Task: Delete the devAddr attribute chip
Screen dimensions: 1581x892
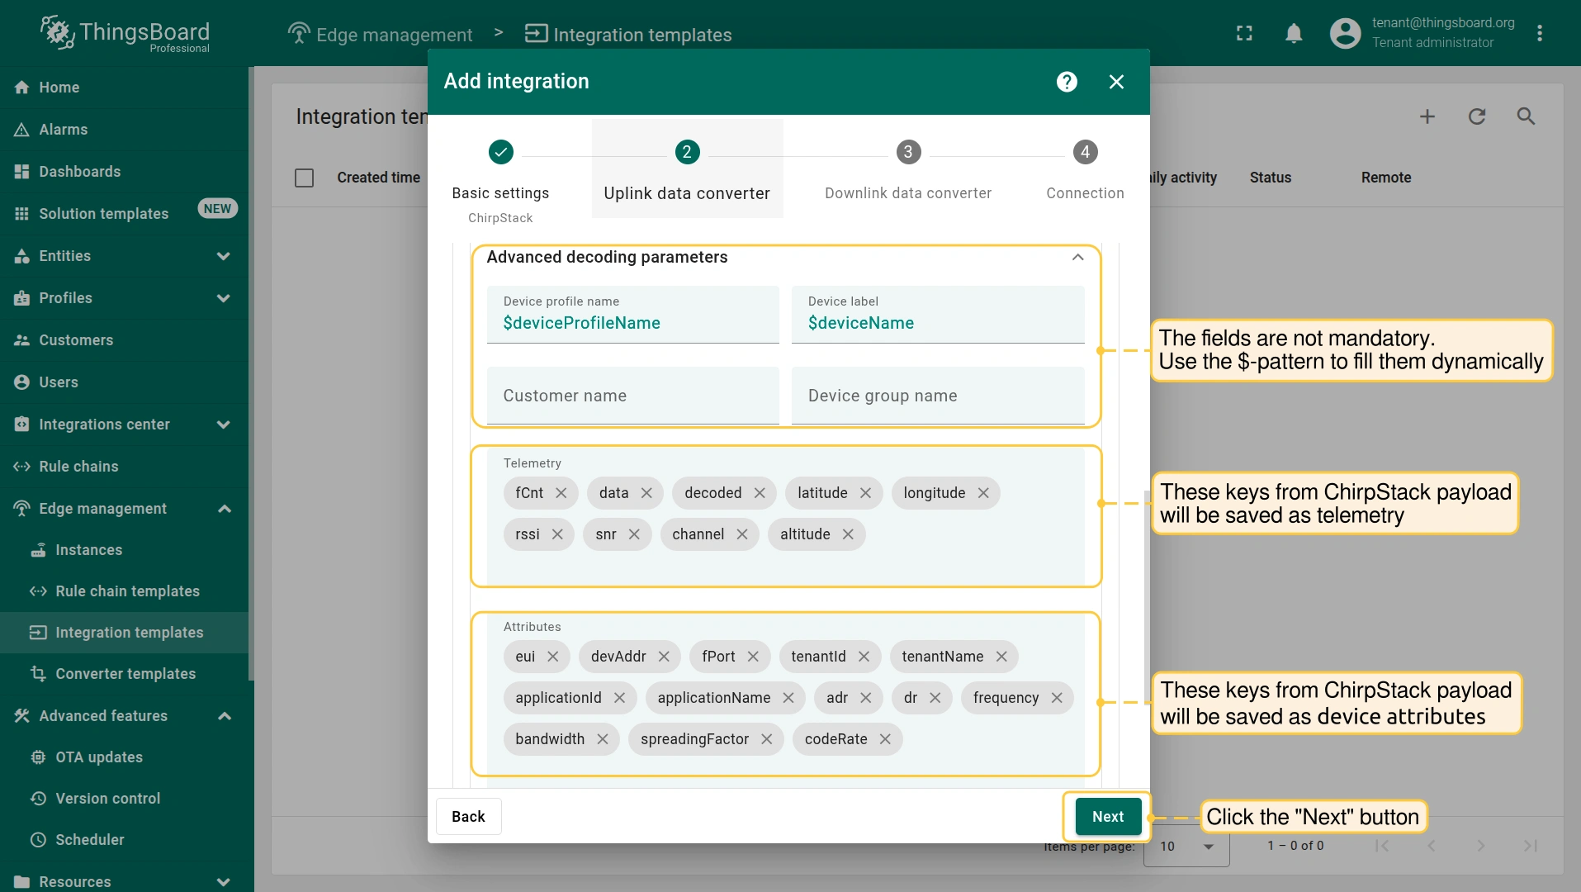Action: (x=664, y=657)
